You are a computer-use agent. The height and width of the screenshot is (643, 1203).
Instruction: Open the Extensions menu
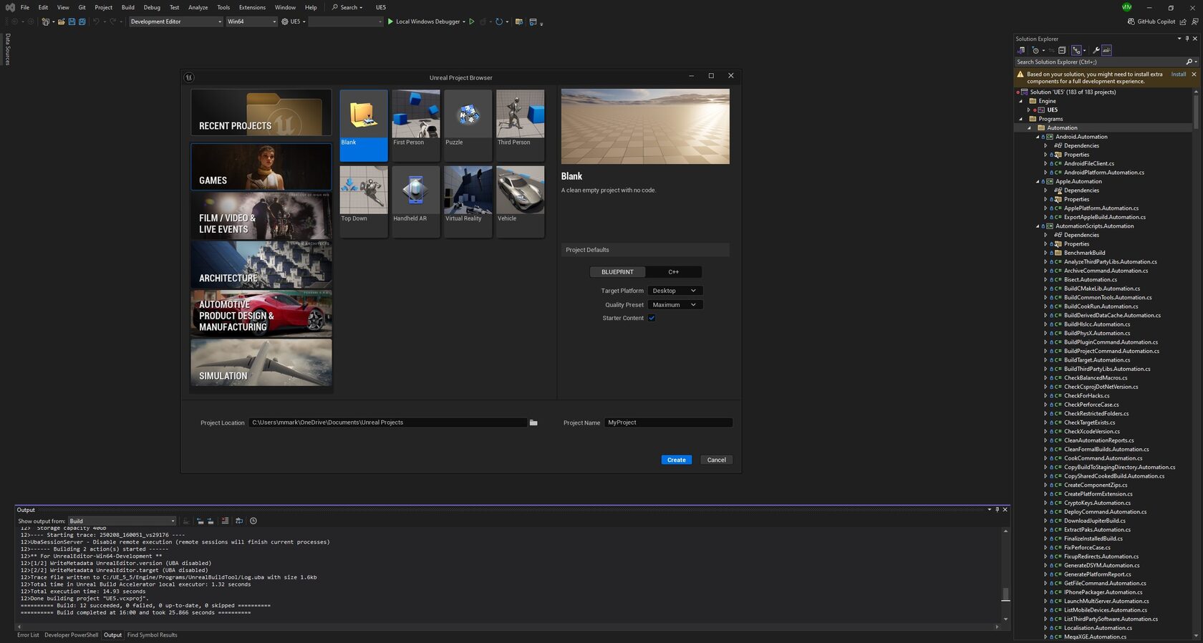[252, 7]
